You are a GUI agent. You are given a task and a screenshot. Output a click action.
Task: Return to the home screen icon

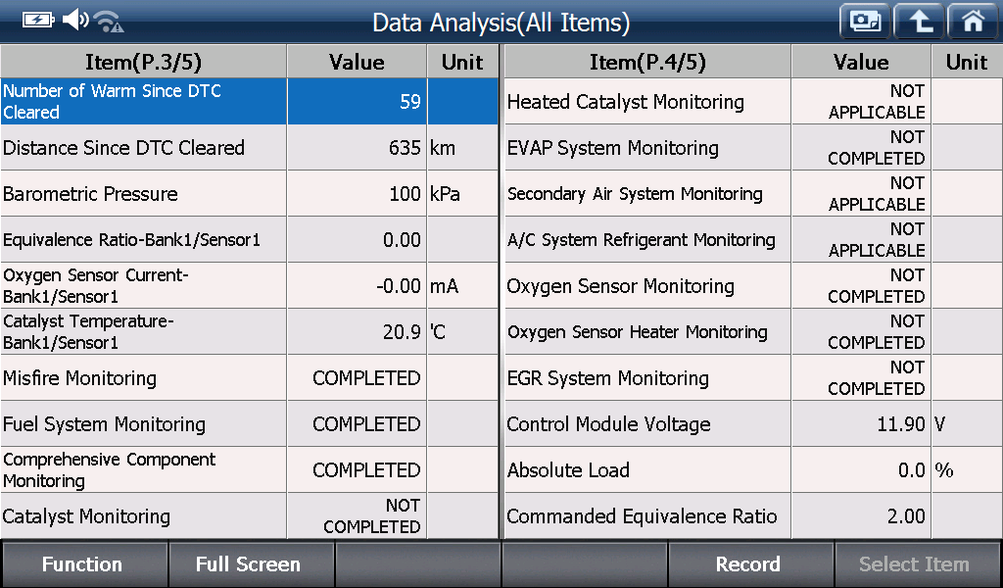[973, 22]
